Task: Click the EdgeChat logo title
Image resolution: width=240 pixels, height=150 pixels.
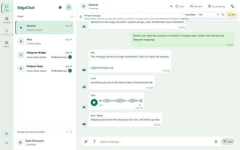Action: click(x=26, y=7)
